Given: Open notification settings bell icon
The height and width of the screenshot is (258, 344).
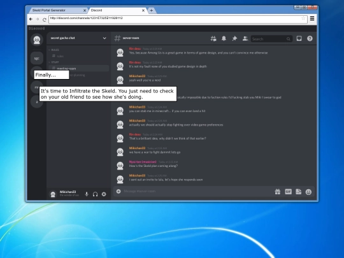Looking at the screenshot, I should coord(224,39).
